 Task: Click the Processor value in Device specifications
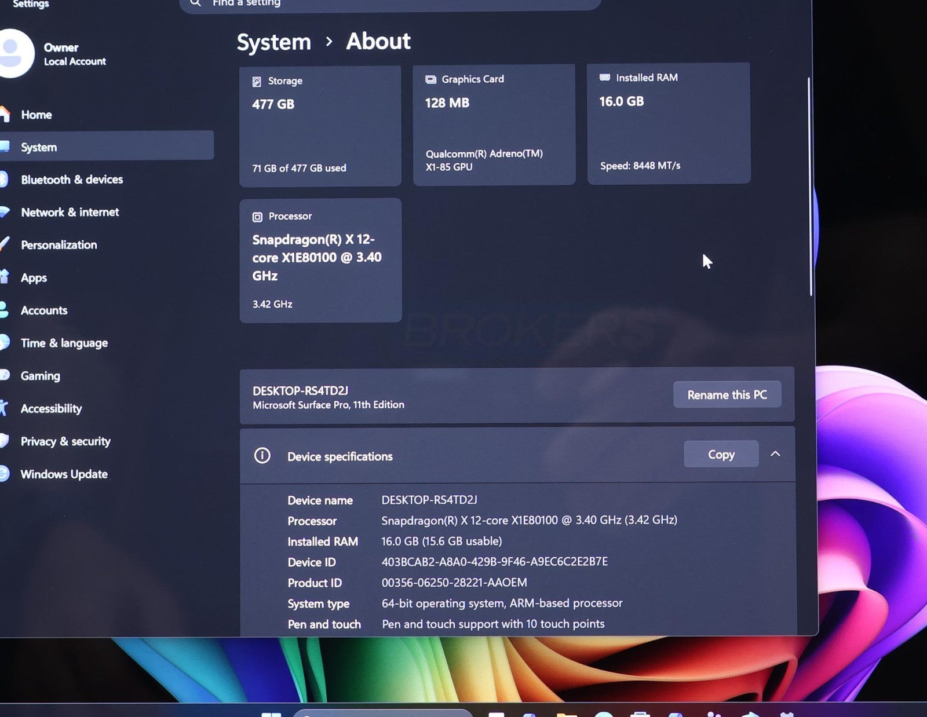coord(529,520)
